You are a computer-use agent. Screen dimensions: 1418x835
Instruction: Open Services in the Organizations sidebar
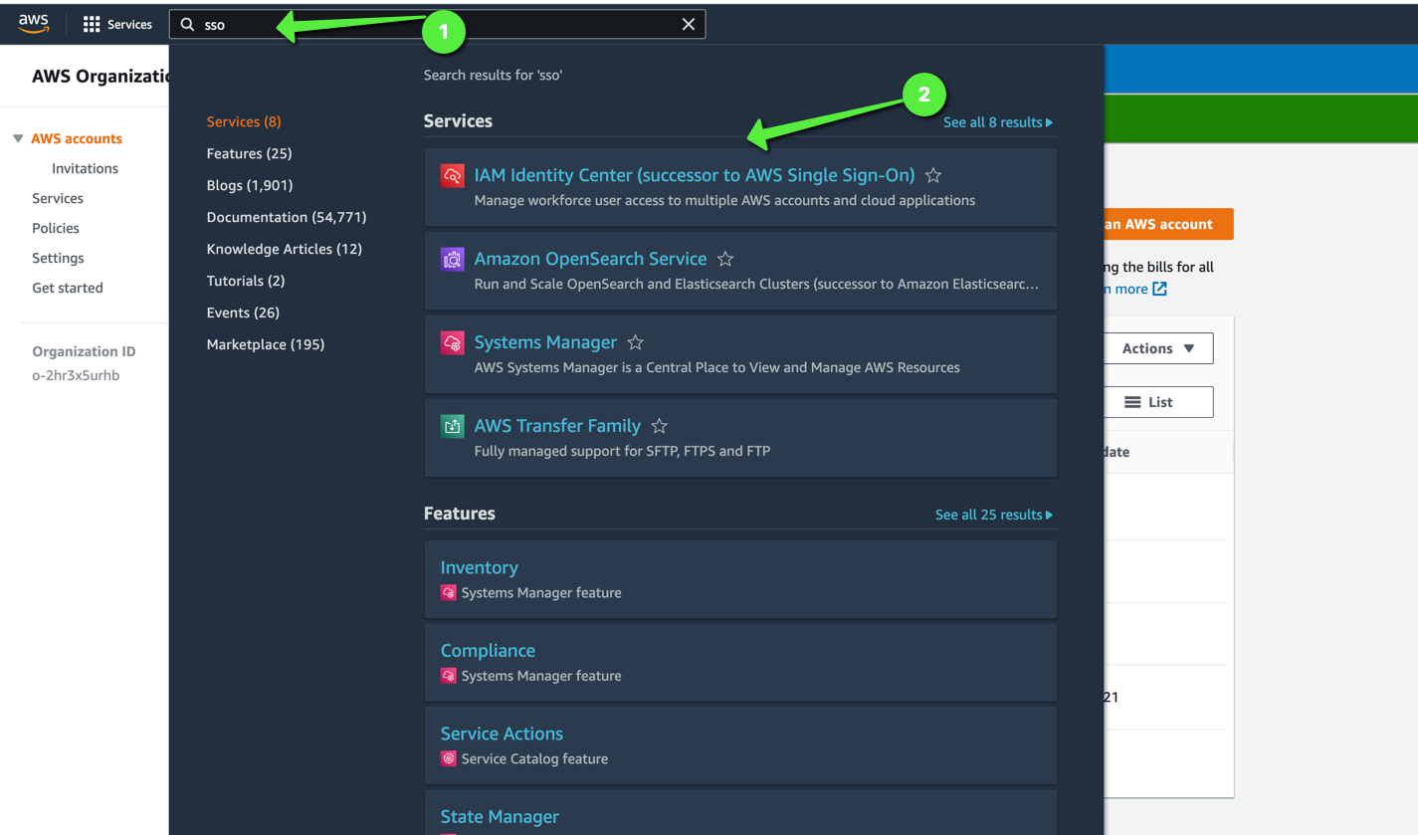coord(58,198)
